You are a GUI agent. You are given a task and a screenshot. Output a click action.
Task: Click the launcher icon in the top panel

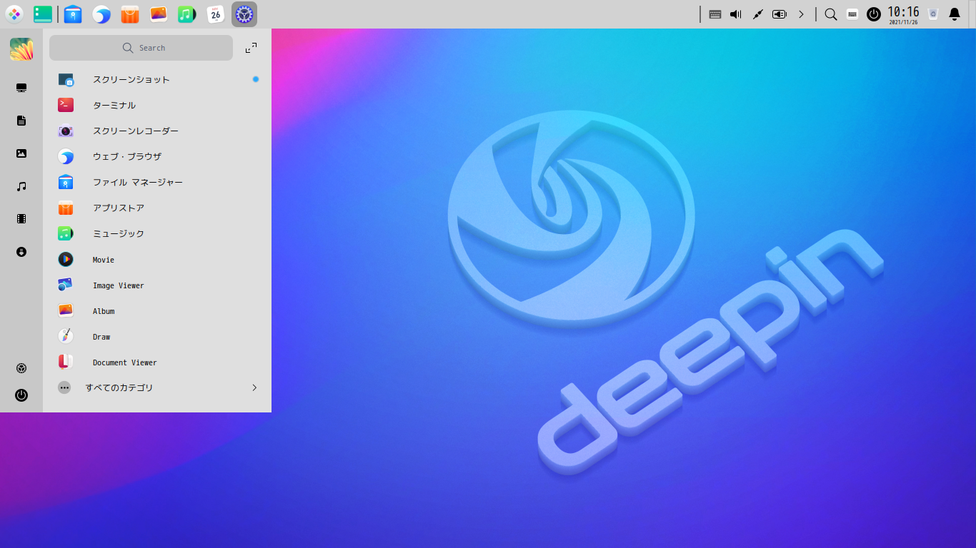click(14, 14)
